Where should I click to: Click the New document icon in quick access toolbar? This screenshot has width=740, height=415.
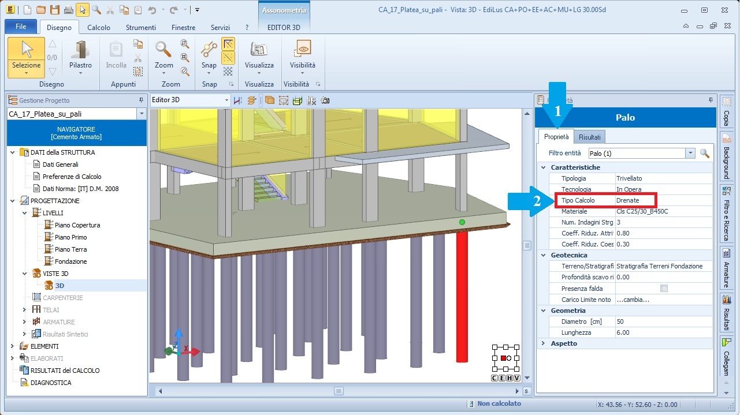click(x=27, y=10)
